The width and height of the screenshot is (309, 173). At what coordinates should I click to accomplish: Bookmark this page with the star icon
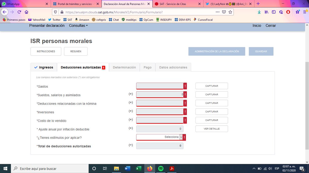click(x=230, y=12)
